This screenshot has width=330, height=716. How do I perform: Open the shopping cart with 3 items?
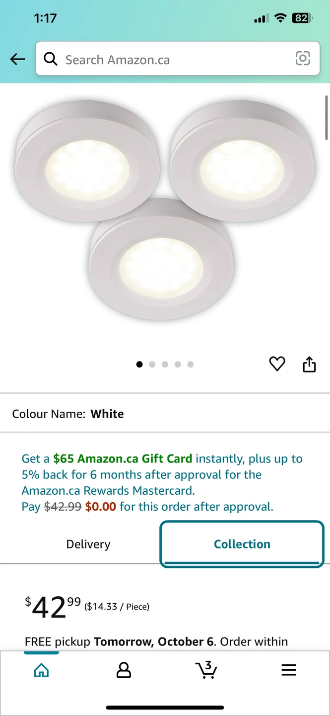coord(206,670)
